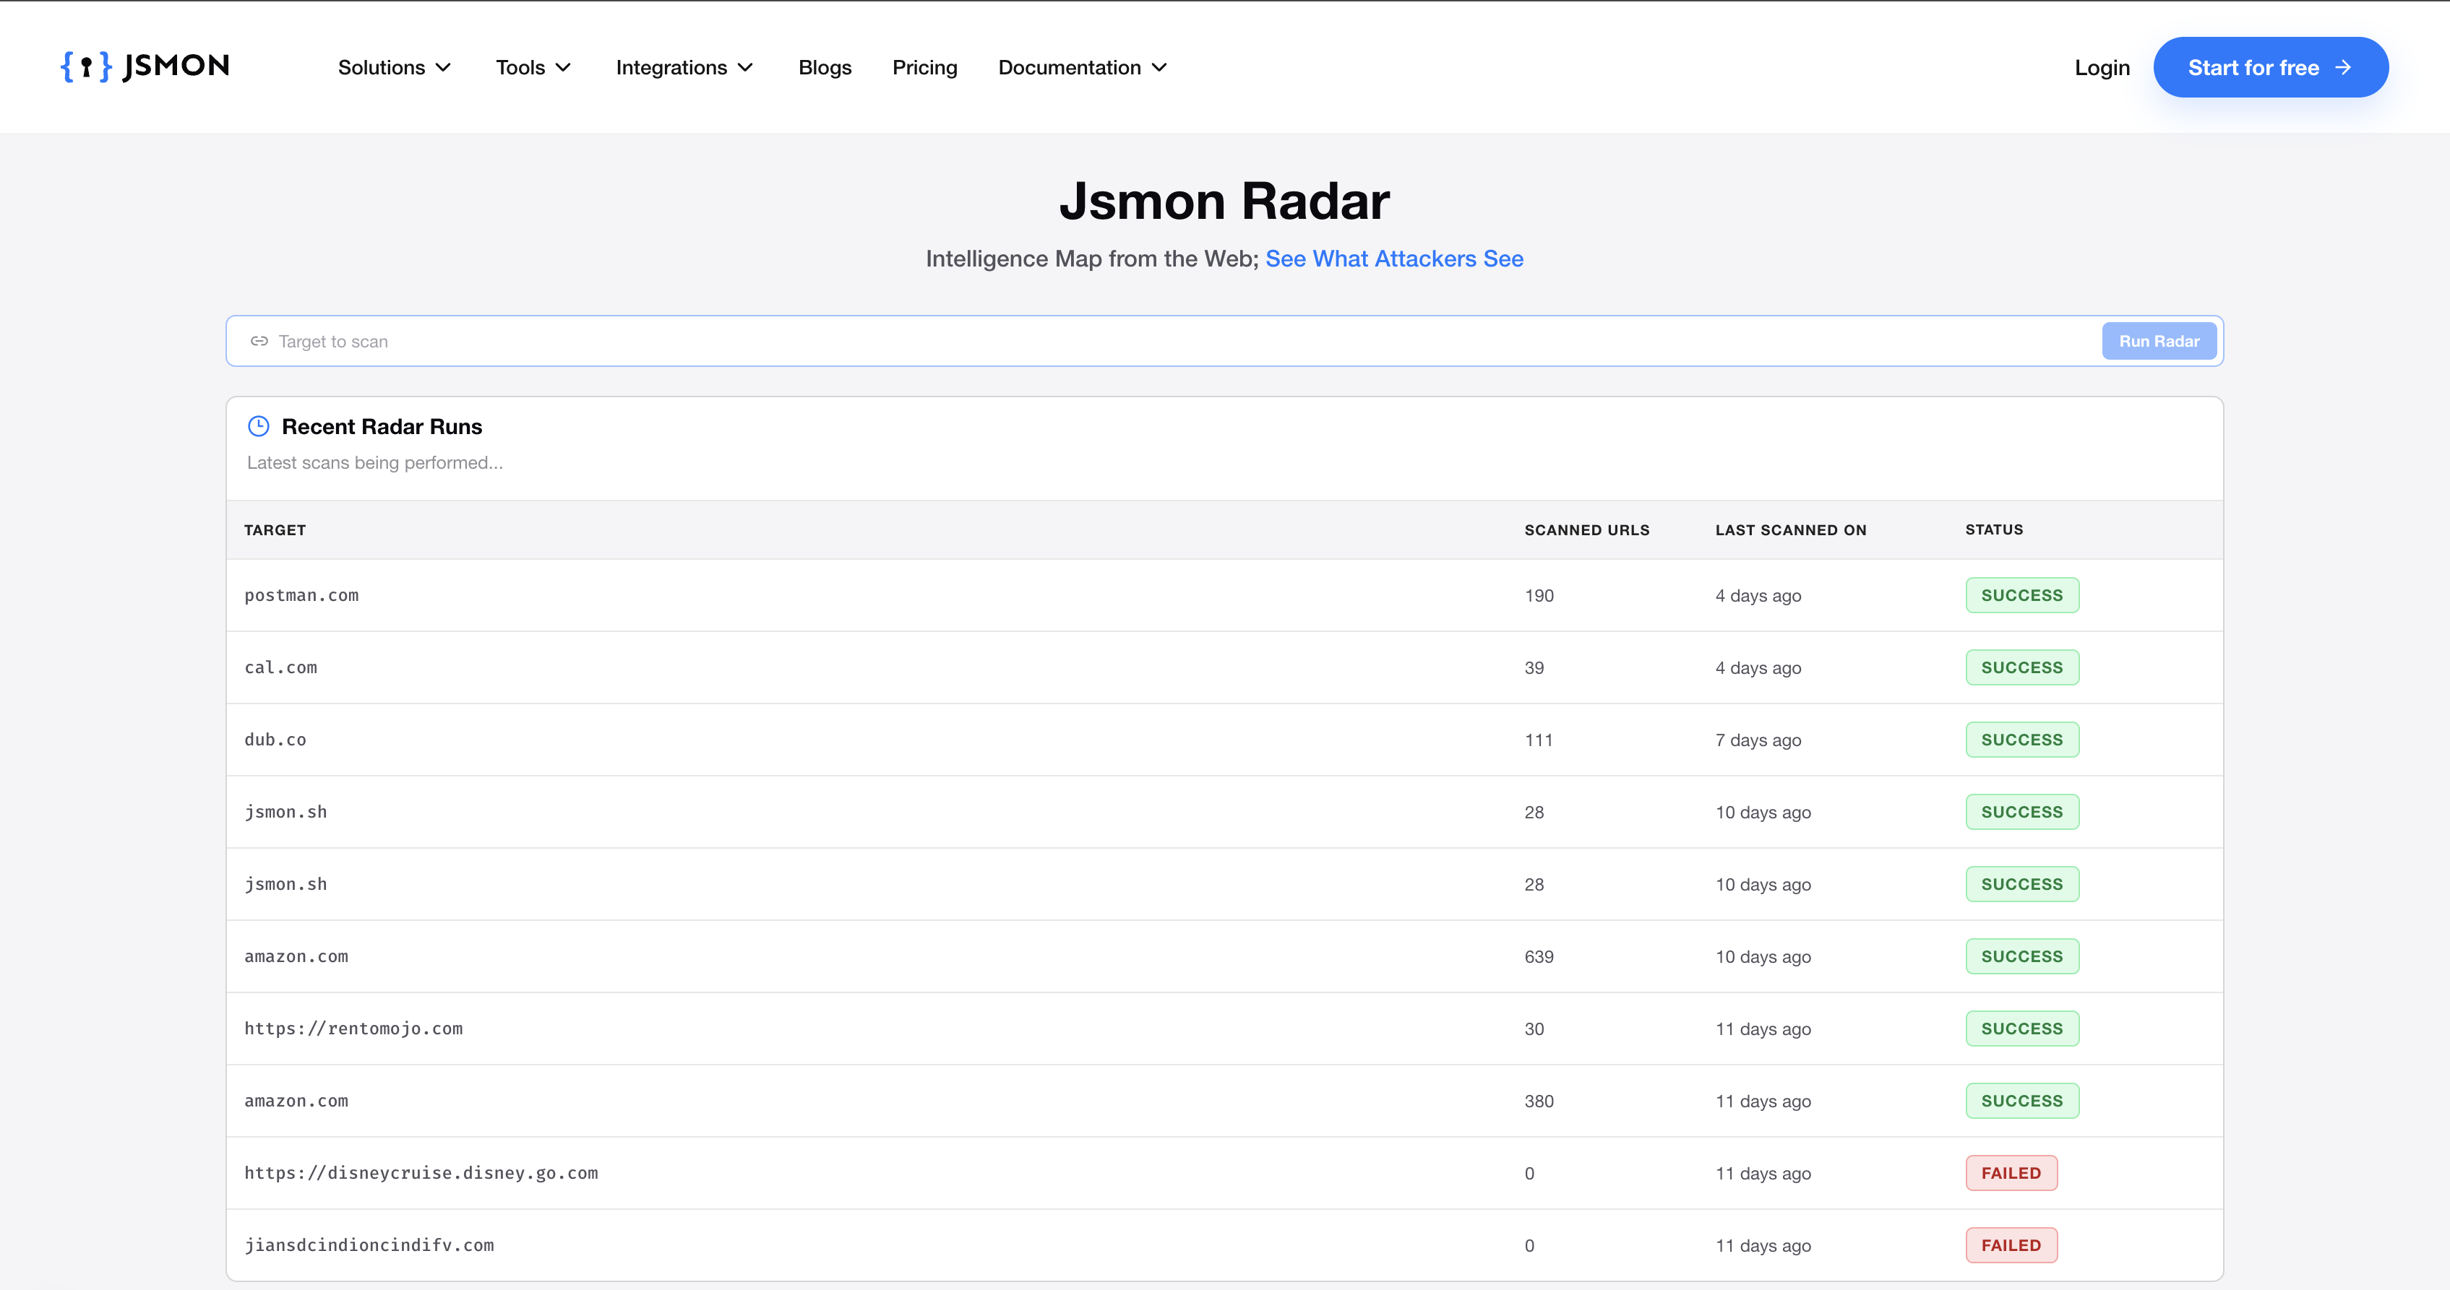The height and width of the screenshot is (1290, 2450).
Task: Click the SUCCESS badge for cal.com
Action: (x=2022, y=667)
